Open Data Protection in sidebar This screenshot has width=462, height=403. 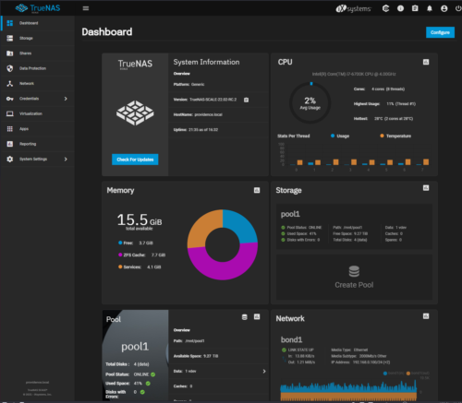(x=38, y=68)
